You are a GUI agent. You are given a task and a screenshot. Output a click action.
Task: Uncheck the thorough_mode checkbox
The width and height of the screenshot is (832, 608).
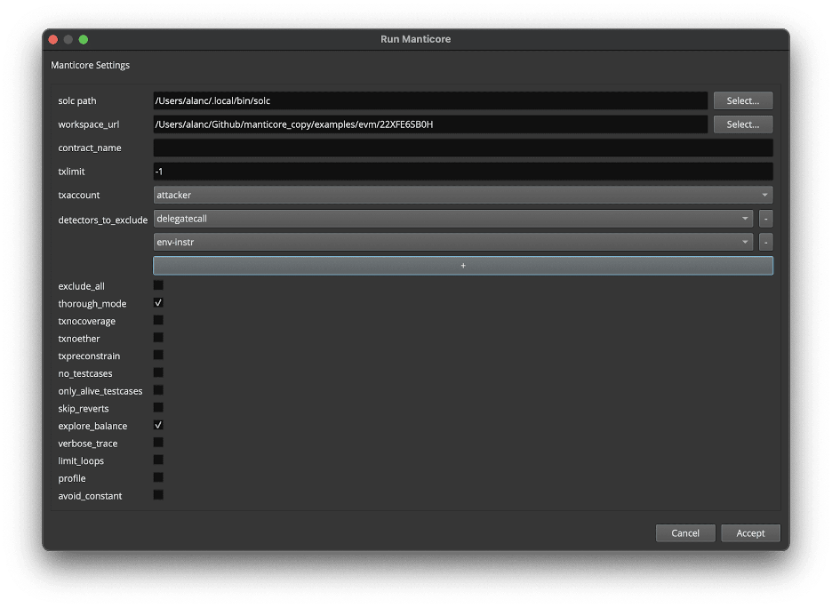[158, 303]
